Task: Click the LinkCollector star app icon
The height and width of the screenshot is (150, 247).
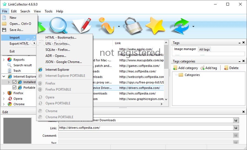Action: click(x=5, y=4)
